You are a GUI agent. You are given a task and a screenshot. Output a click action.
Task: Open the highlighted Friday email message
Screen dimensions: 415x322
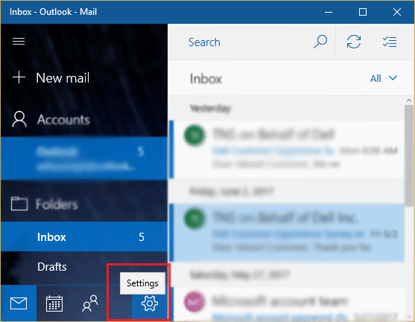pyautogui.click(x=287, y=233)
